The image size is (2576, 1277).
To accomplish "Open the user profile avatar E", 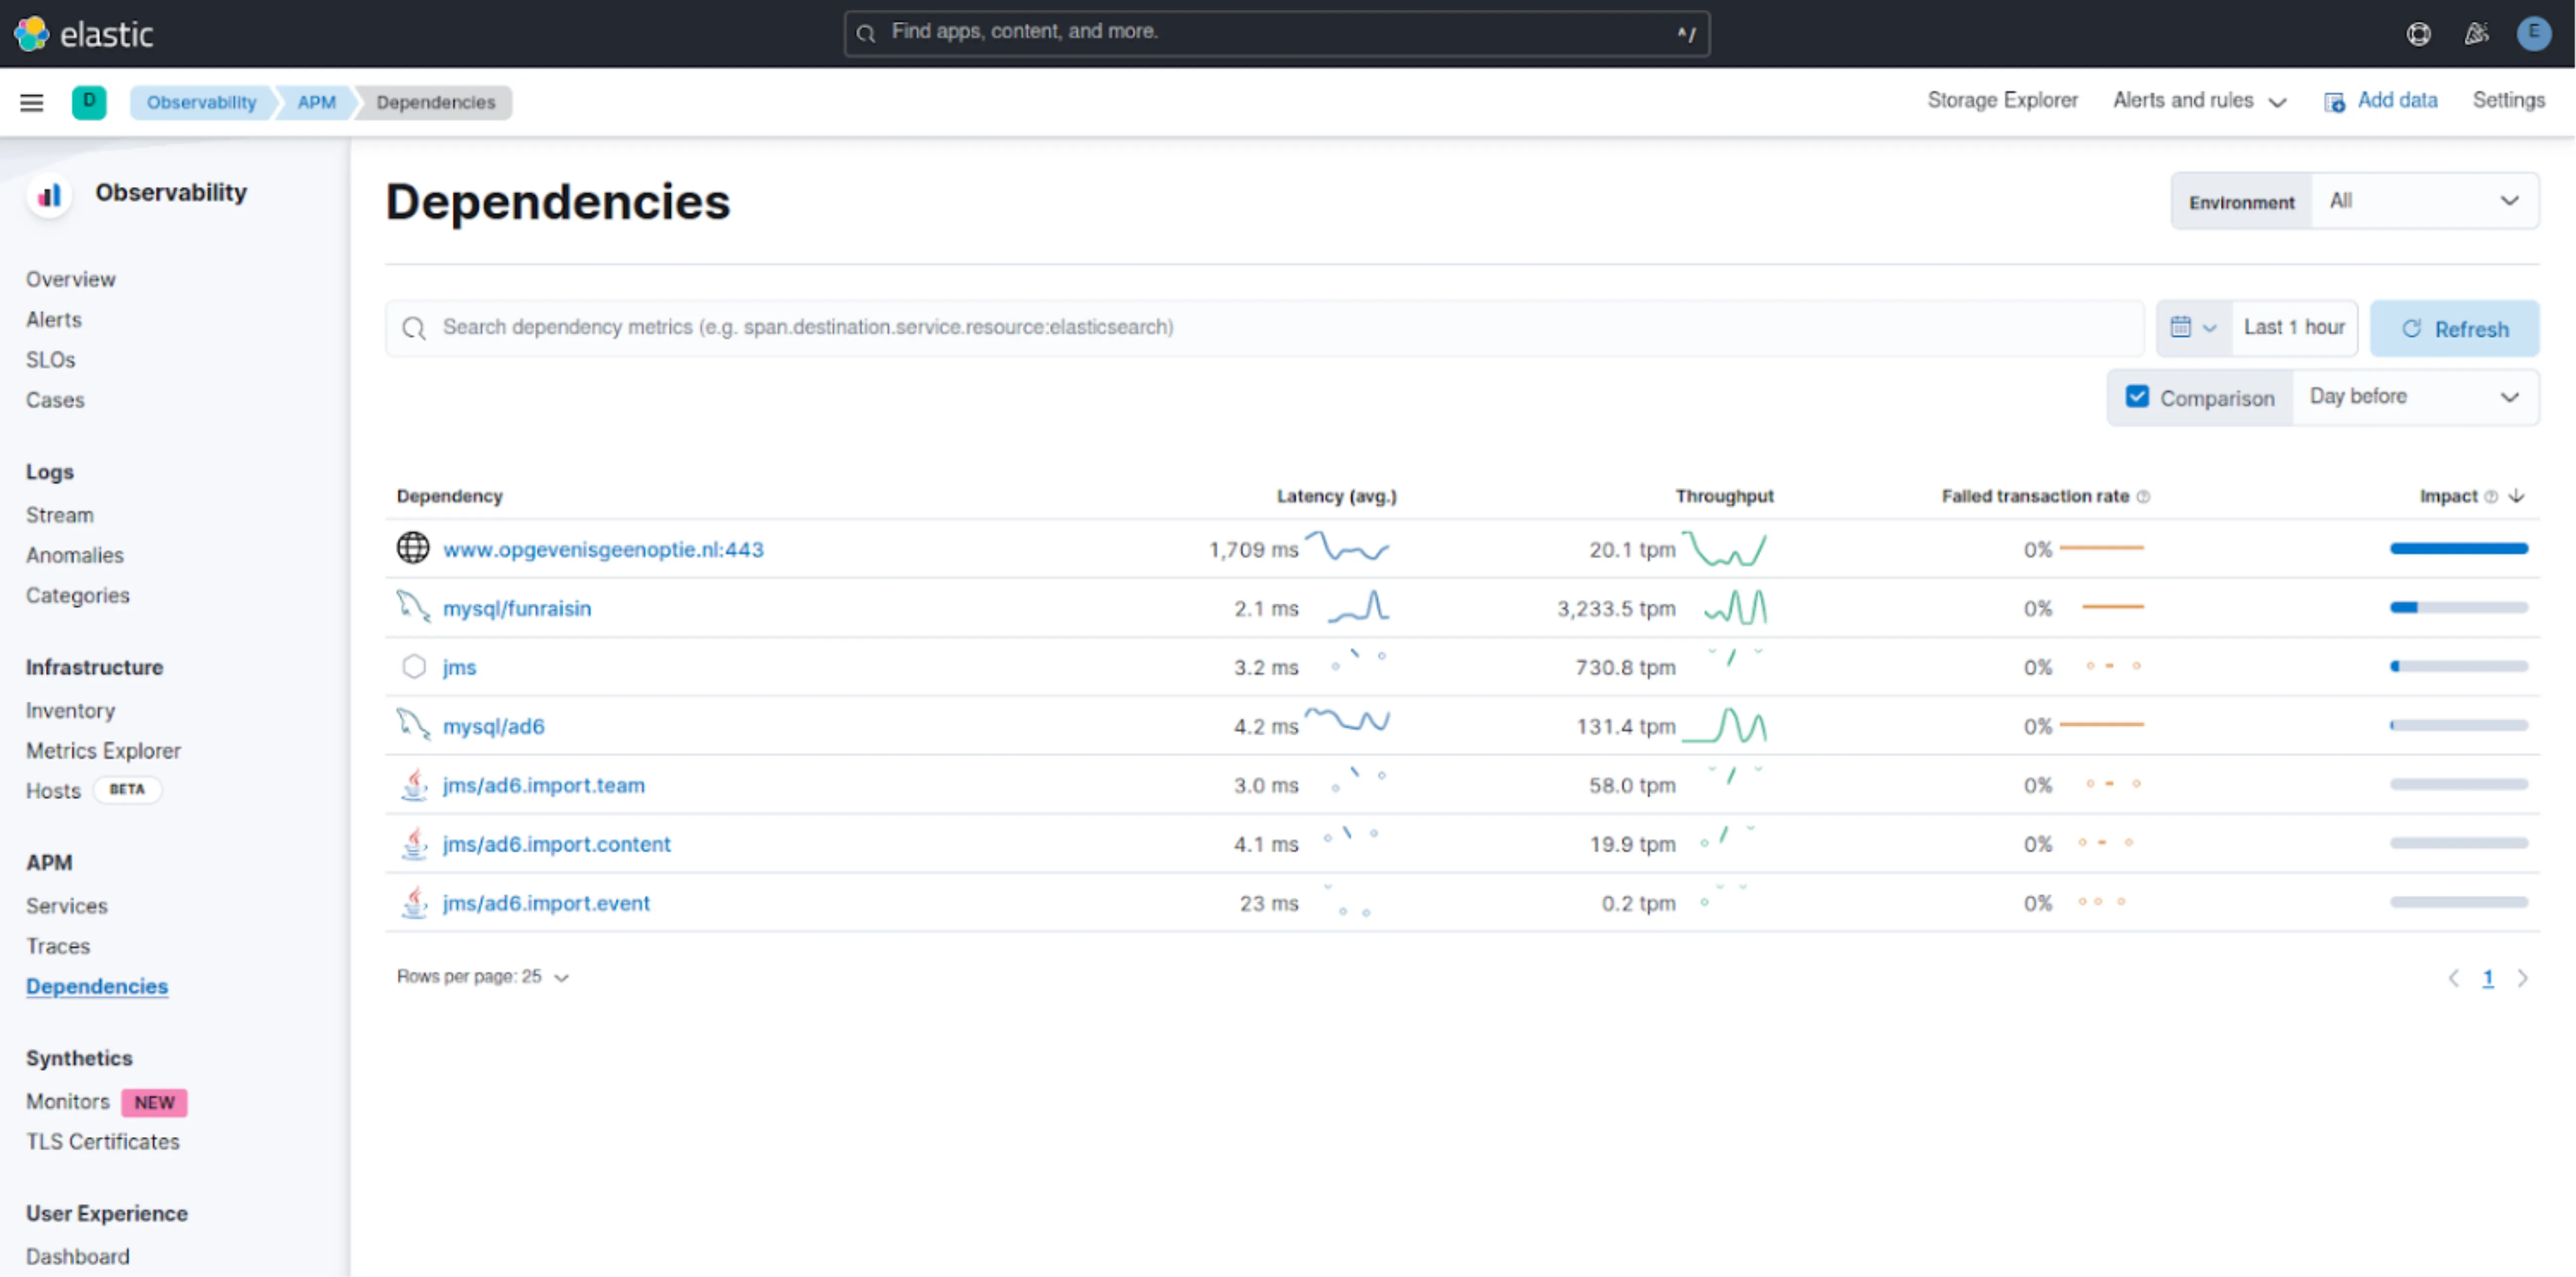I will (2533, 34).
